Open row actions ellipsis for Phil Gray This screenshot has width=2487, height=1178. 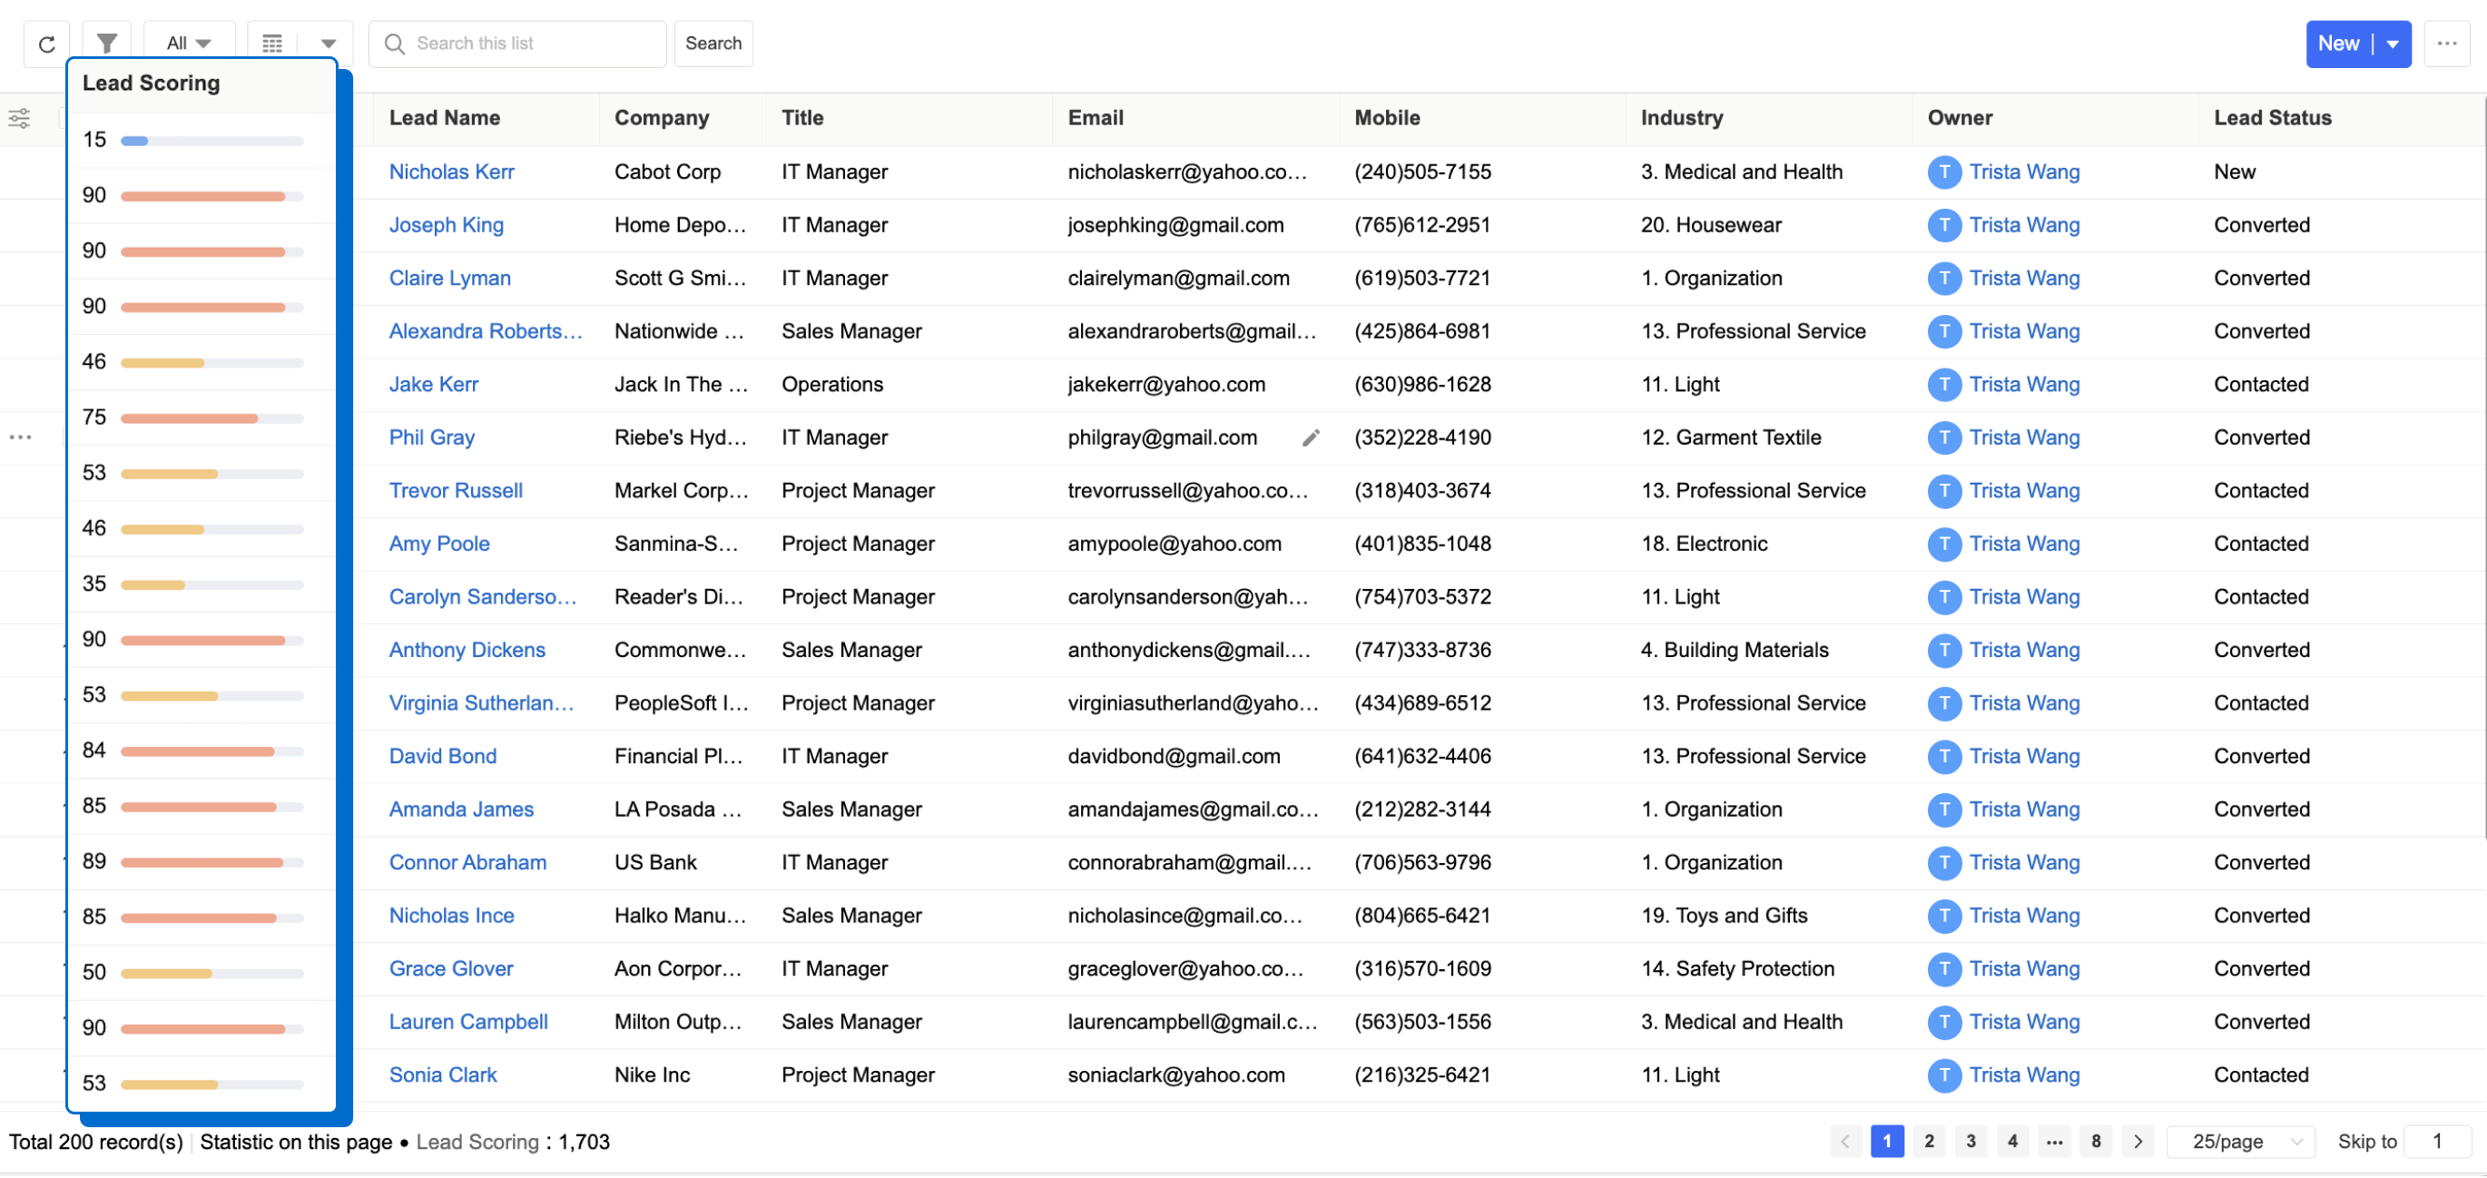20,438
